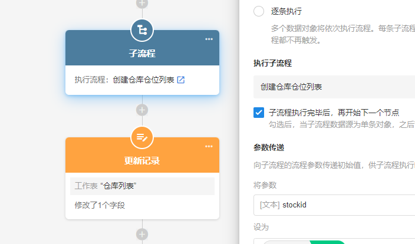This screenshot has width=415, height=244.
Task: Add a node below 更新记录
Action: (x=141, y=234)
